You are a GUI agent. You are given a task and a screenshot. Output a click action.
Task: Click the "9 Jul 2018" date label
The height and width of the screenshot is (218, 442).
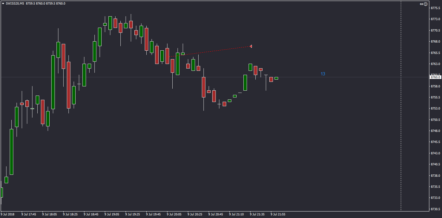tap(7, 214)
